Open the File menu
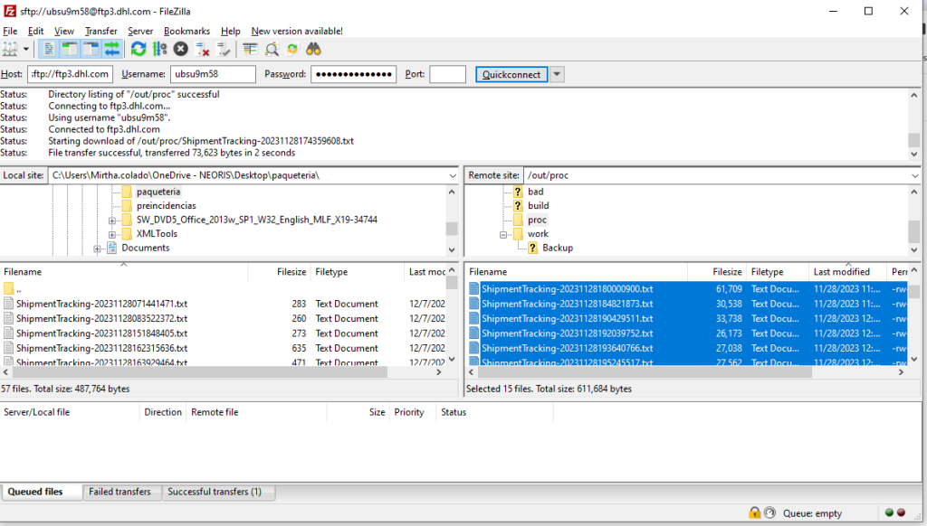Screen dimensions: 927x526 [x=10, y=32]
